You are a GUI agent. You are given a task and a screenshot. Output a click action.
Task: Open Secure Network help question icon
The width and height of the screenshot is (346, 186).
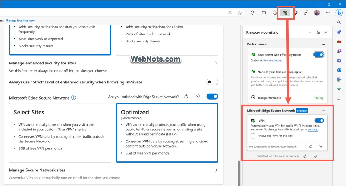[x=74, y=98]
